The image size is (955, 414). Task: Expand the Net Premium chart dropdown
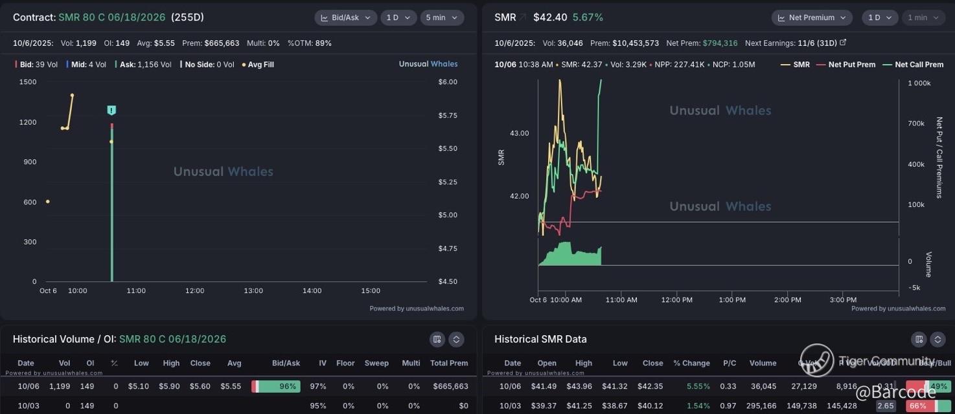point(811,17)
